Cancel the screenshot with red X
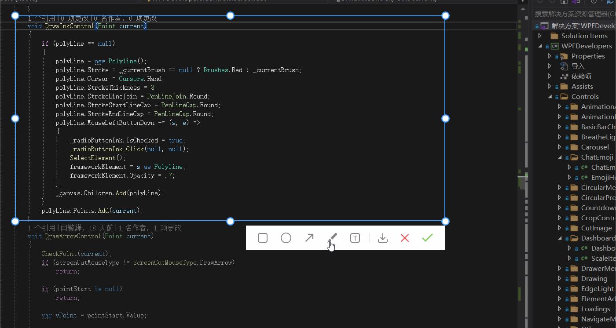 [404, 238]
